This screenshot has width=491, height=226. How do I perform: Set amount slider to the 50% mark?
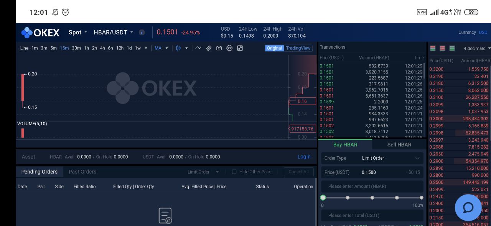(372, 198)
